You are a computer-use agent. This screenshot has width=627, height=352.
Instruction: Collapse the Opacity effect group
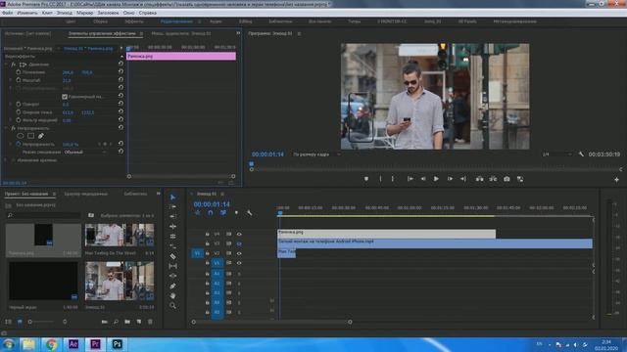click(x=6, y=128)
